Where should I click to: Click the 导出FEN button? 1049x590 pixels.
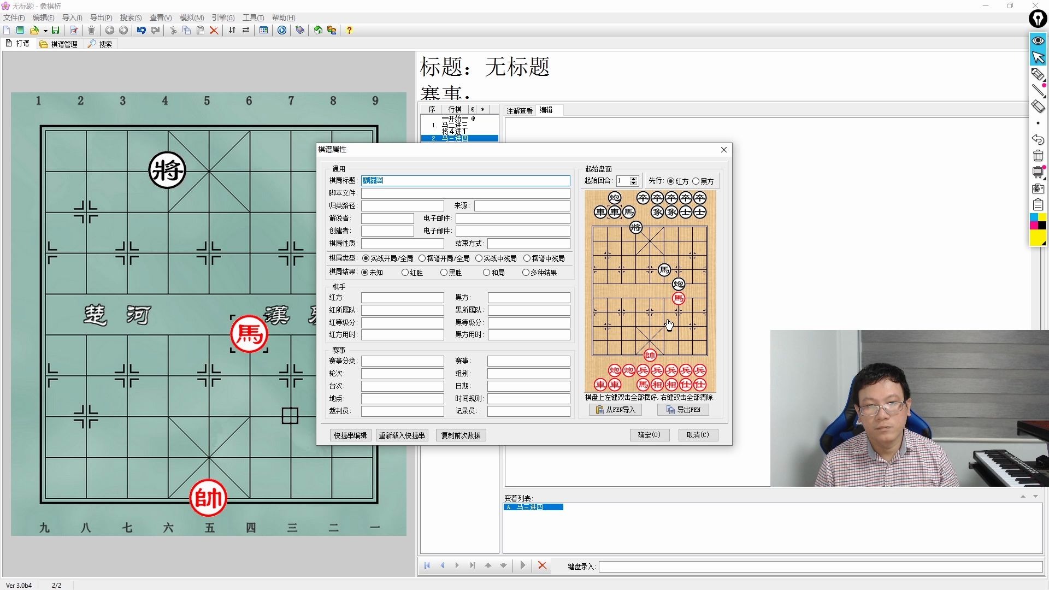coord(683,410)
